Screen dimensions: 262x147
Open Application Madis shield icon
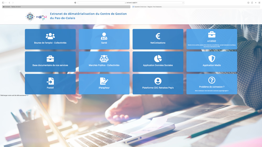(212, 59)
